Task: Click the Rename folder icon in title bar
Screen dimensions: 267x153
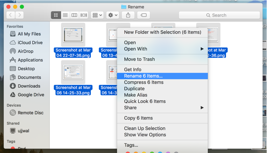Action: (124, 7)
